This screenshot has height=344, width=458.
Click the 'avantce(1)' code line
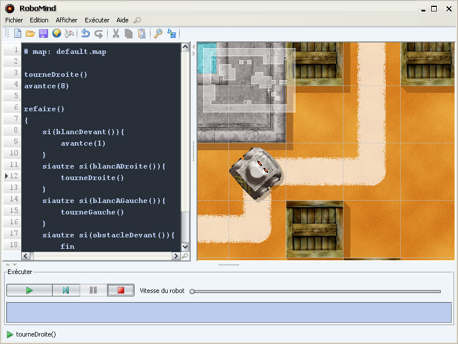click(x=83, y=143)
